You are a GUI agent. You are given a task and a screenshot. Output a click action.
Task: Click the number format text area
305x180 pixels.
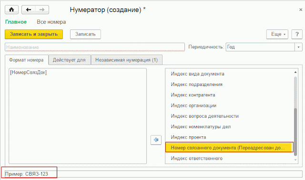tap(78, 116)
